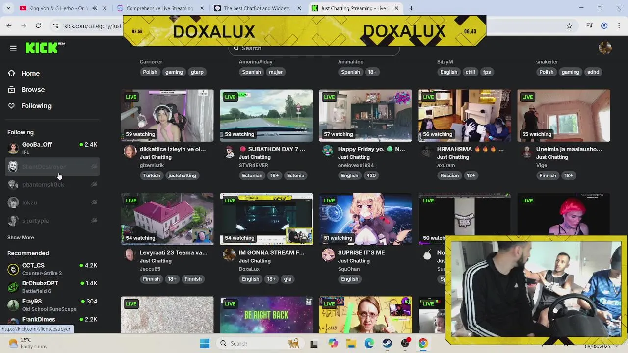Open shortypie followed channel

pyautogui.click(x=52, y=221)
